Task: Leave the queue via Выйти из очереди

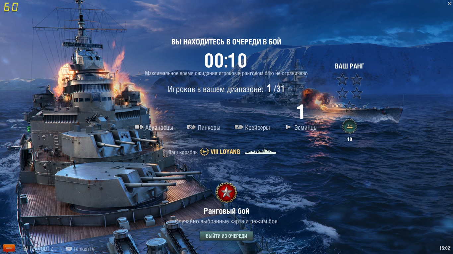Action: (226, 236)
